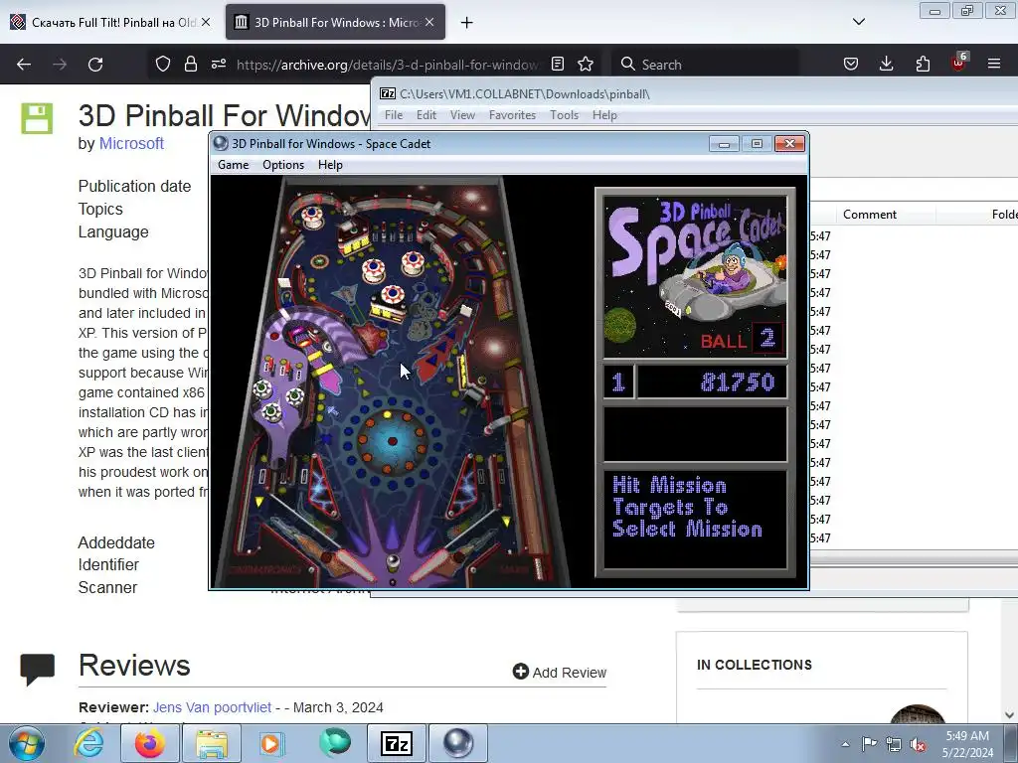Click the Pinball window title icon

point(221,143)
